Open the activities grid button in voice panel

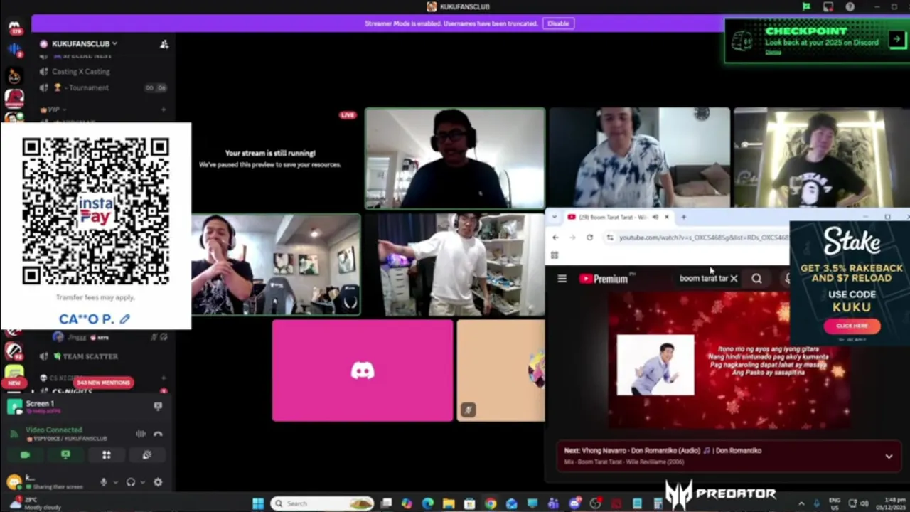pos(106,455)
